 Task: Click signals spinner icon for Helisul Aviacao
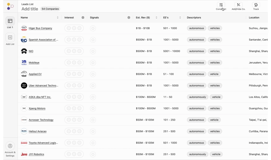tap(93, 132)
